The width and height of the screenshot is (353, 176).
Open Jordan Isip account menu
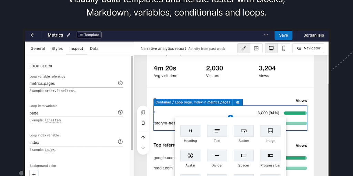tap(314, 35)
